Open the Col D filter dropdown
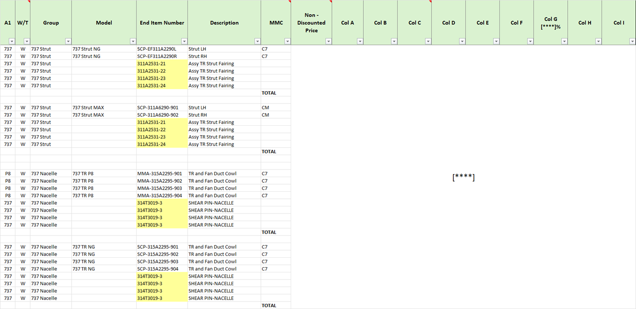This screenshot has width=636, height=309. (x=462, y=41)
